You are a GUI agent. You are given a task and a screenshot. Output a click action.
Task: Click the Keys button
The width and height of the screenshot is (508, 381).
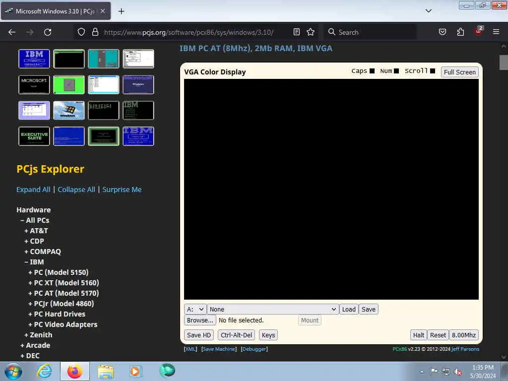[268, 335]
